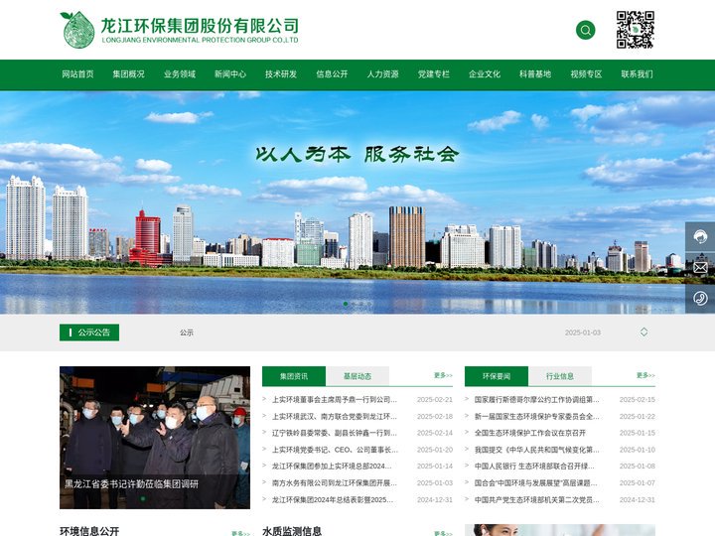Open 视频专区 navigation item
The width and height of the screenshot is (715, 536).
[587, 74]
